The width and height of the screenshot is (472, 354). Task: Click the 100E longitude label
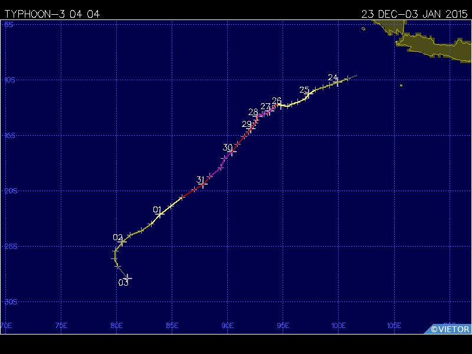(339, 326)
